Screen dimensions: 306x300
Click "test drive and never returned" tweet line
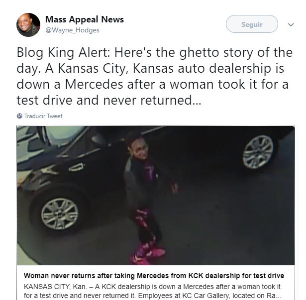click(x=108, y=100)
